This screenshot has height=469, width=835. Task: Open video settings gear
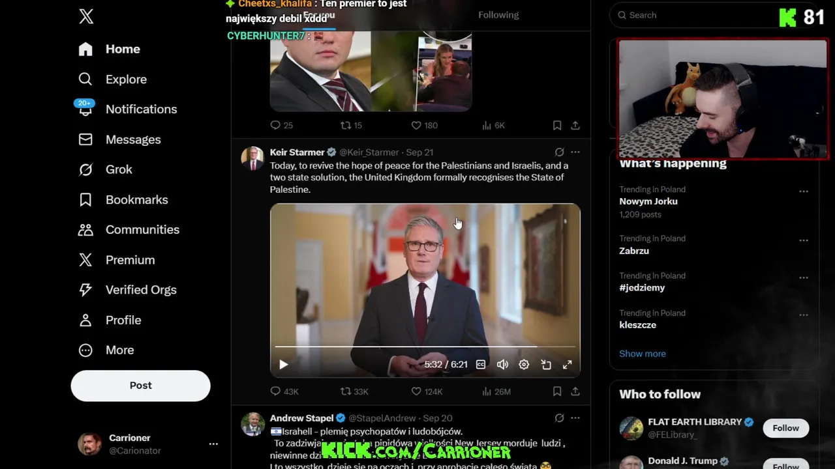tap(524, 365)
